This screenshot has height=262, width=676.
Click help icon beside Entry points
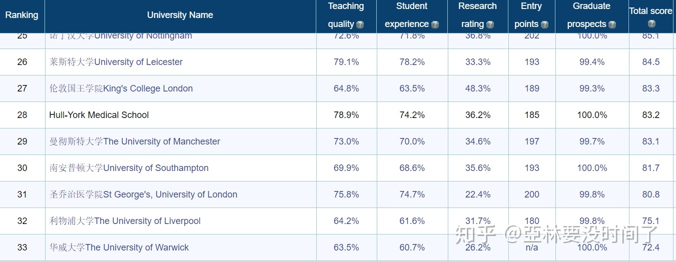click(x=544, y=24)
